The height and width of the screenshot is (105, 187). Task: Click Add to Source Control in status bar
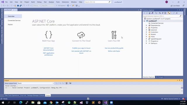[171, 99]
